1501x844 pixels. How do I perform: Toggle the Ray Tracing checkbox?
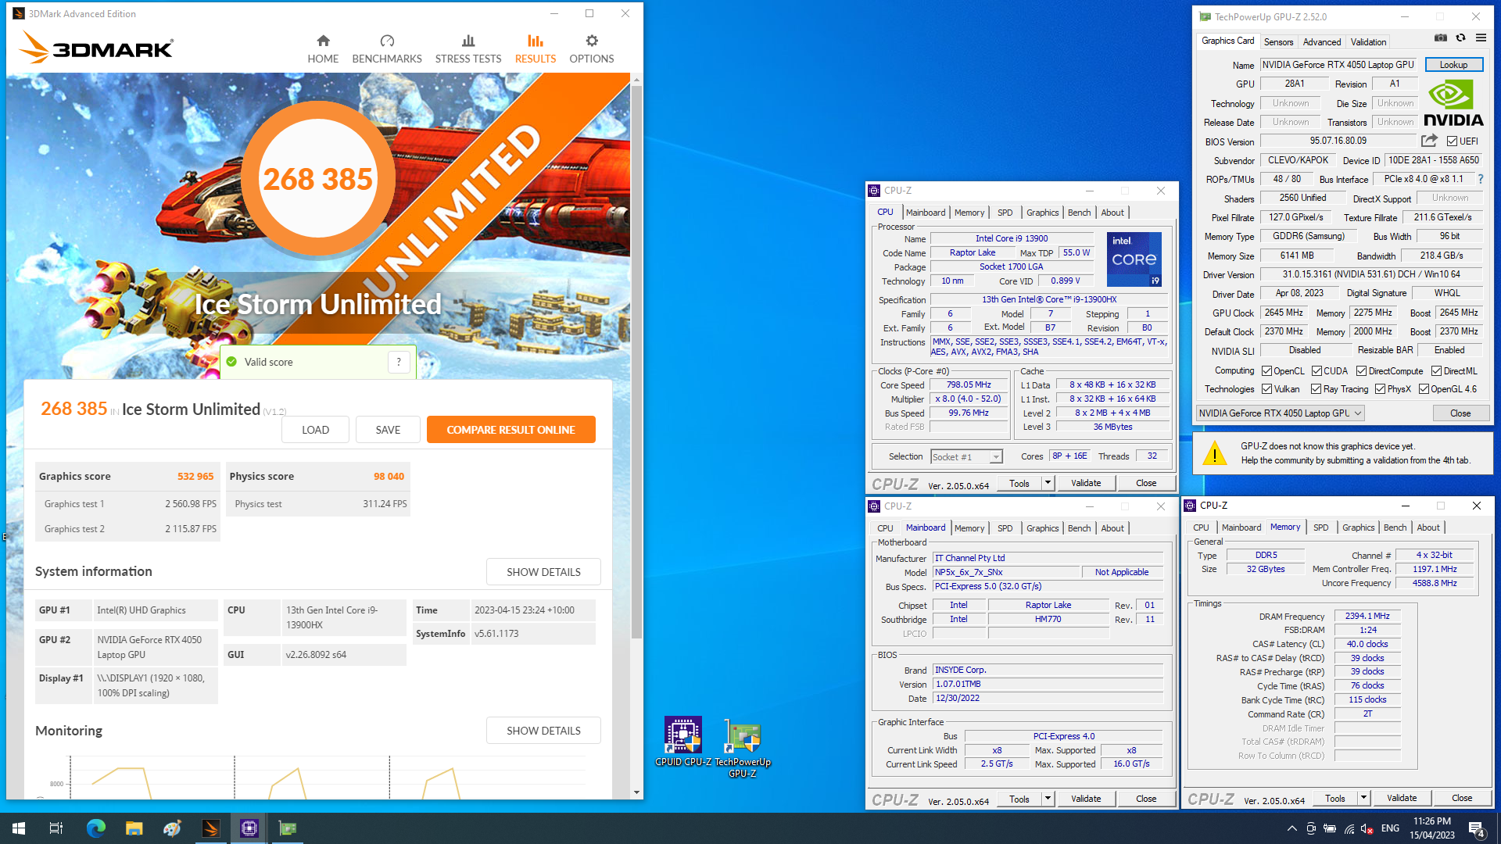1317,389
